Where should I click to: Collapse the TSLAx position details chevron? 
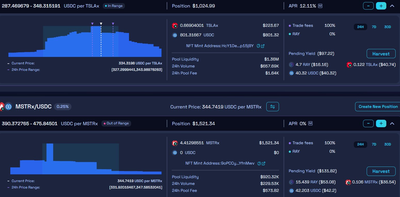[392, 6]
